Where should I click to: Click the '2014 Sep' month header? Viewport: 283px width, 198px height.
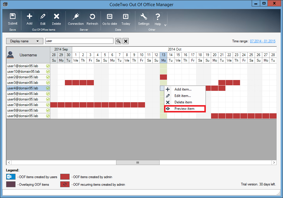click(x=61, y=49)
